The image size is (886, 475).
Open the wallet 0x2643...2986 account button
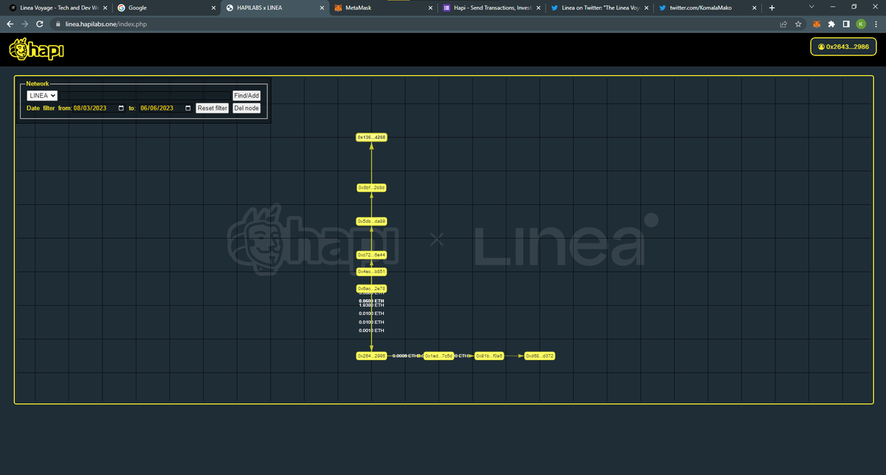tap(844, 46)
